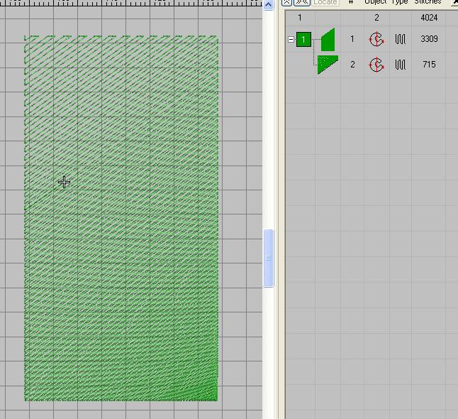
Task: Select the 715 stitch count cell
Action: click(x=429, y=65)
